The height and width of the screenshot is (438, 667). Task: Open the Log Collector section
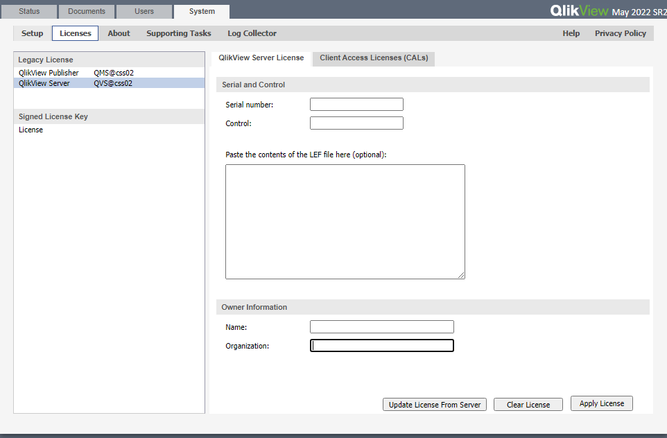point(252,33)
